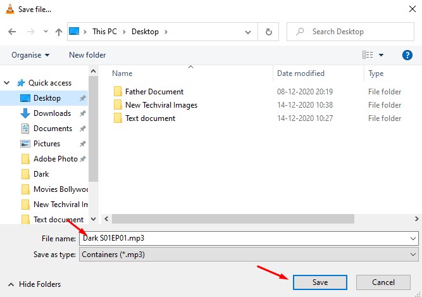
Task: Open the File name dropdown arrow
Action: pos(413,239)
